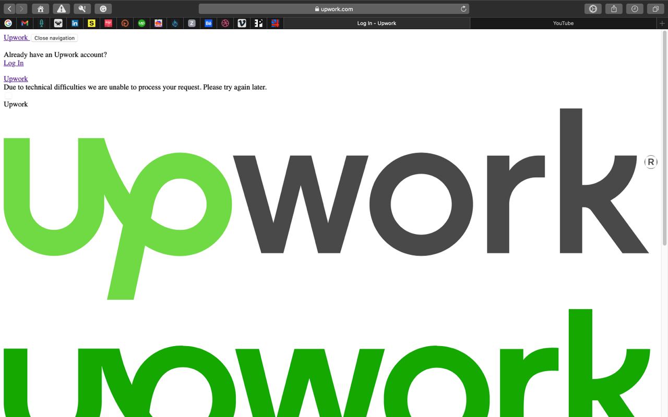Click the technical difficulties error message
Image resolution: width=668 pixels, height=417 pixels.
(x=135, y=87)
